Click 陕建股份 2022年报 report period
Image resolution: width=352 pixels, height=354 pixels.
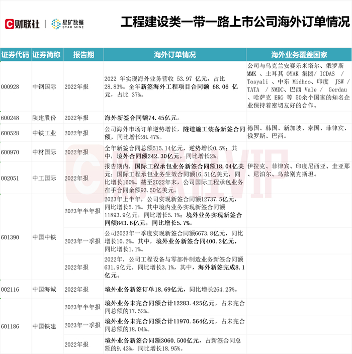coord(76,118)
